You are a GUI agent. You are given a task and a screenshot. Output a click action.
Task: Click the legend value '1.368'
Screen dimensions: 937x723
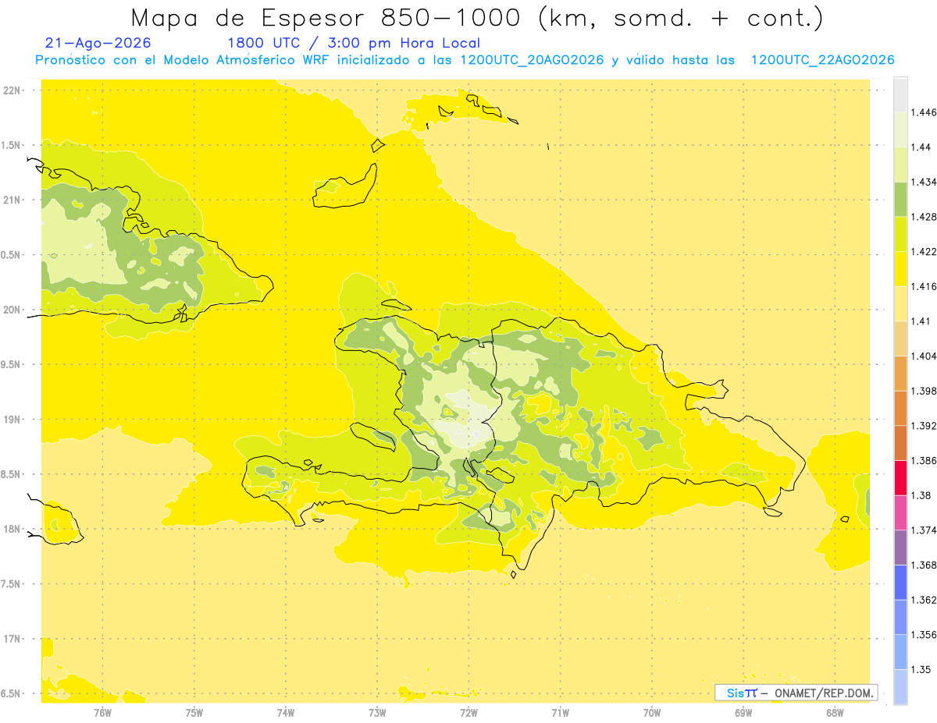925,565
